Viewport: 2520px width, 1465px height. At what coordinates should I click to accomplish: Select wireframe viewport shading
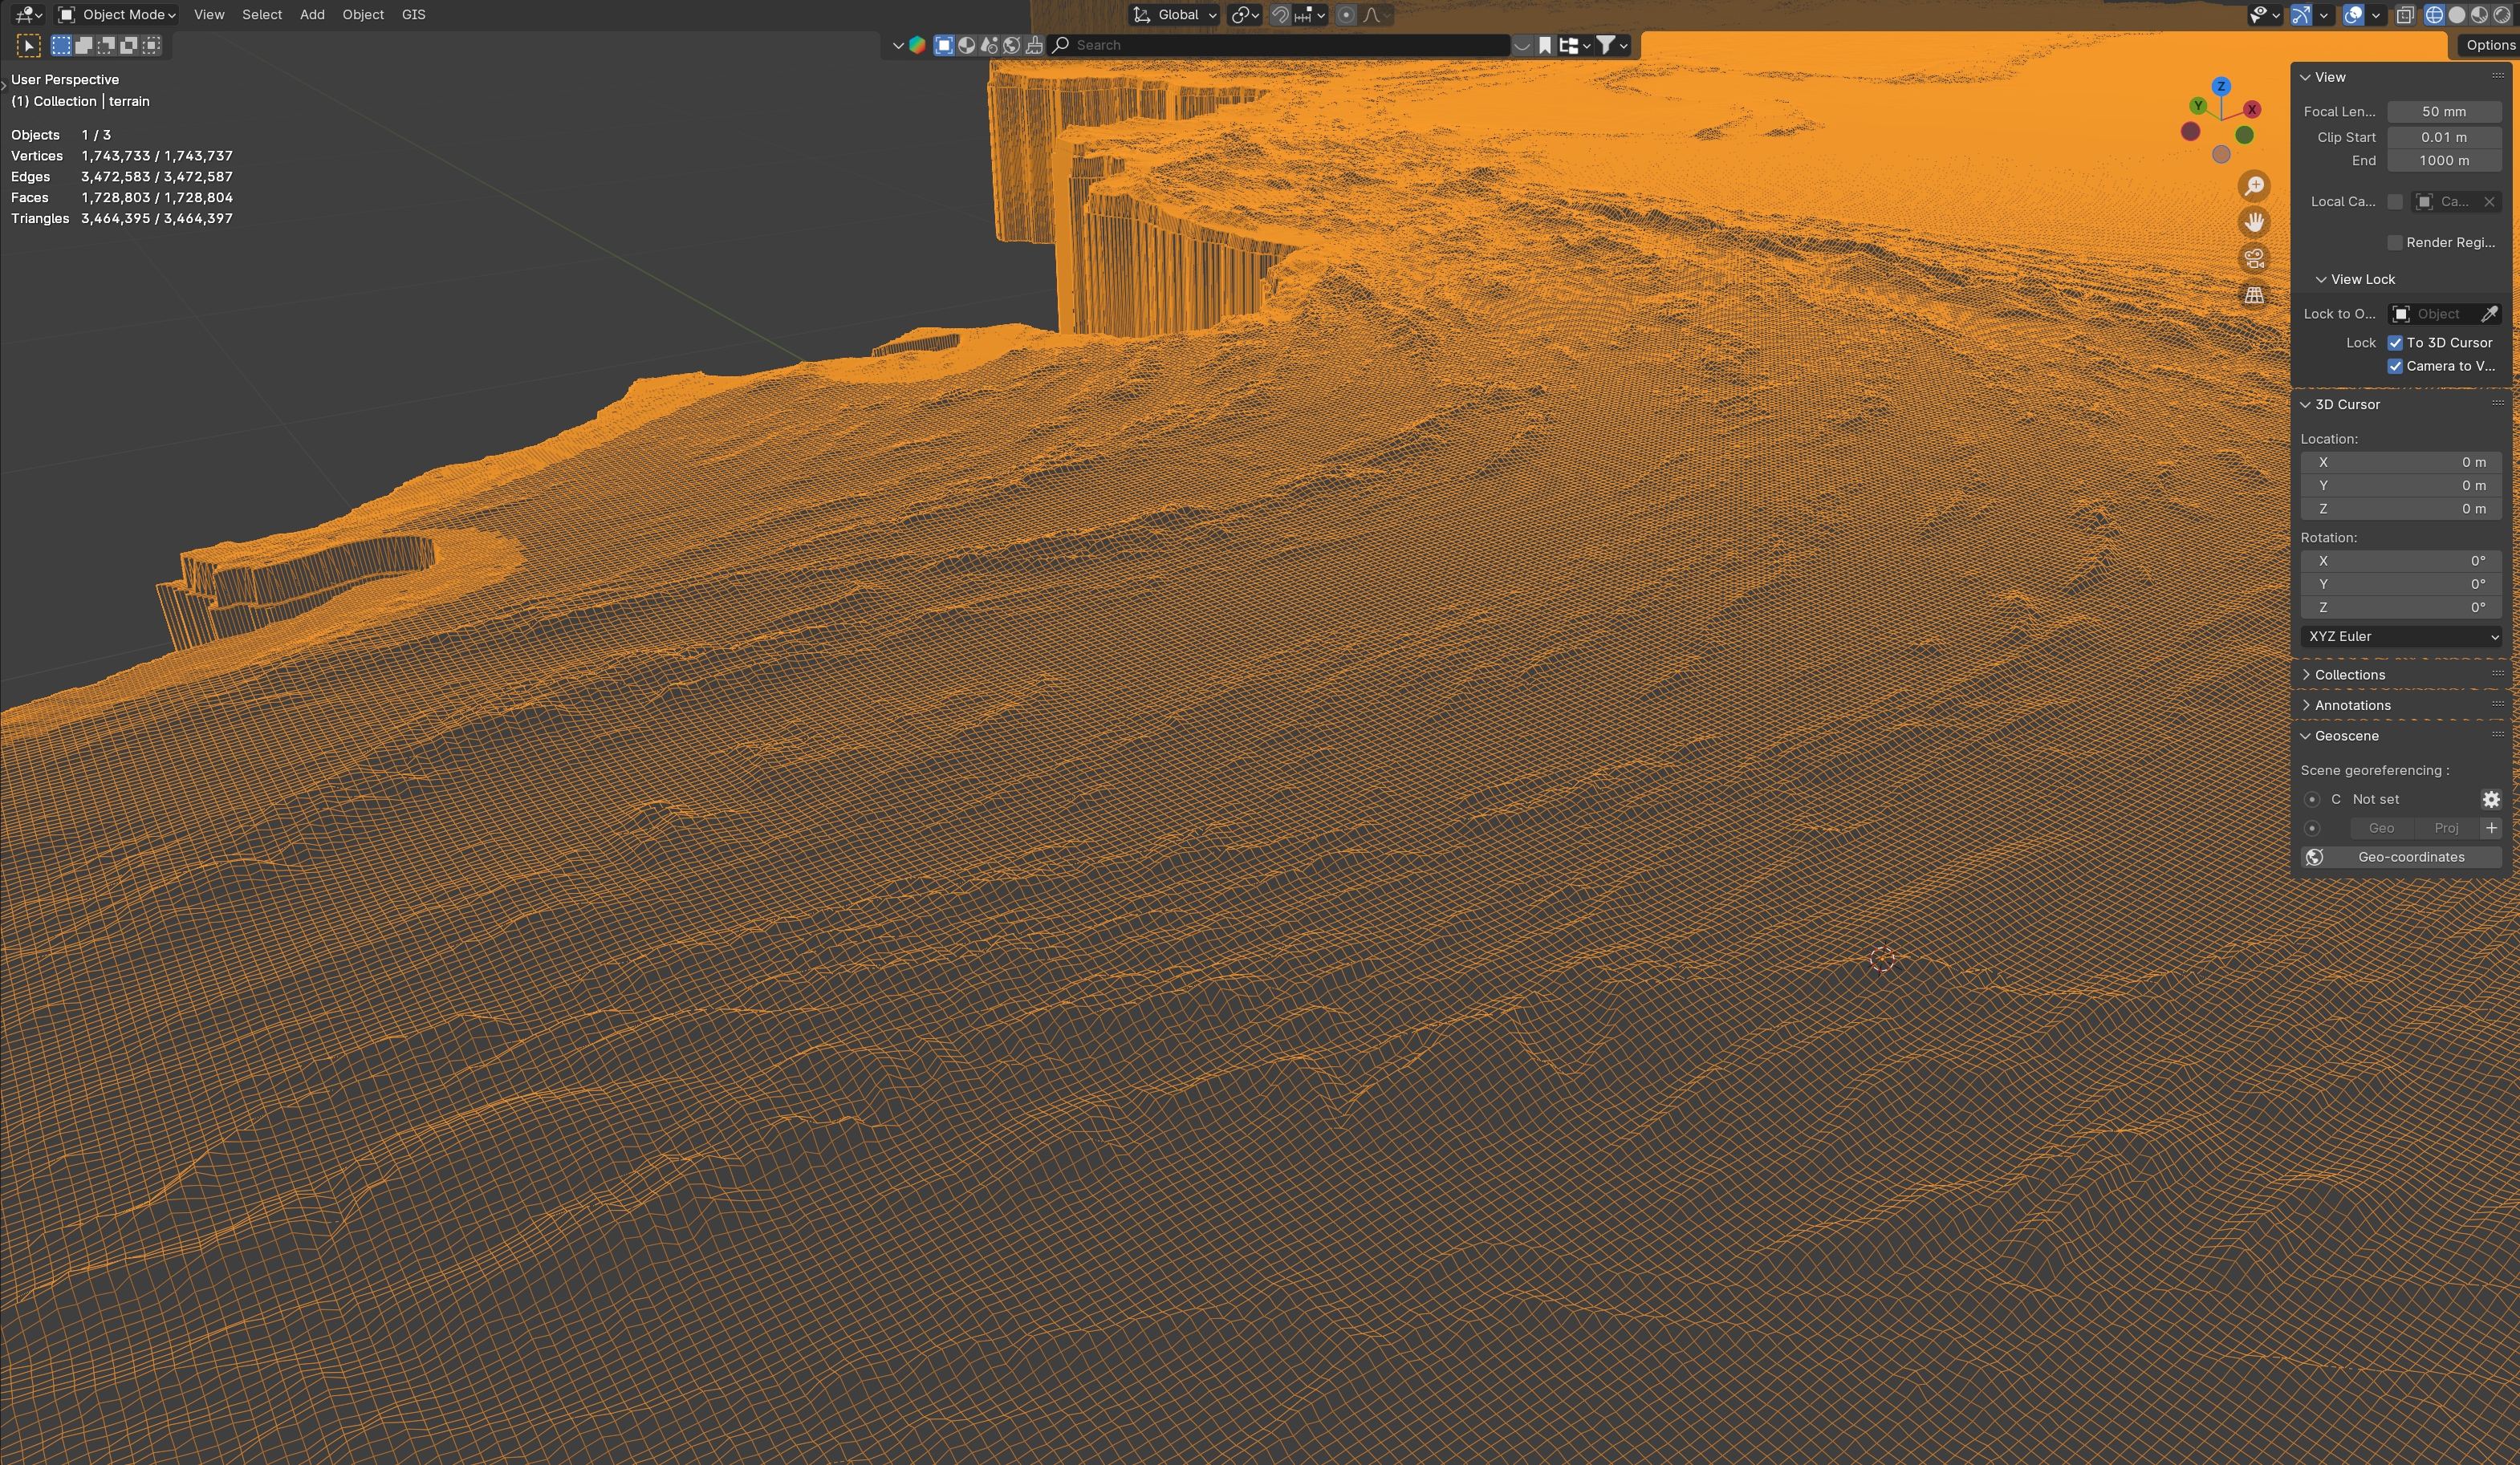point(2434,15)
